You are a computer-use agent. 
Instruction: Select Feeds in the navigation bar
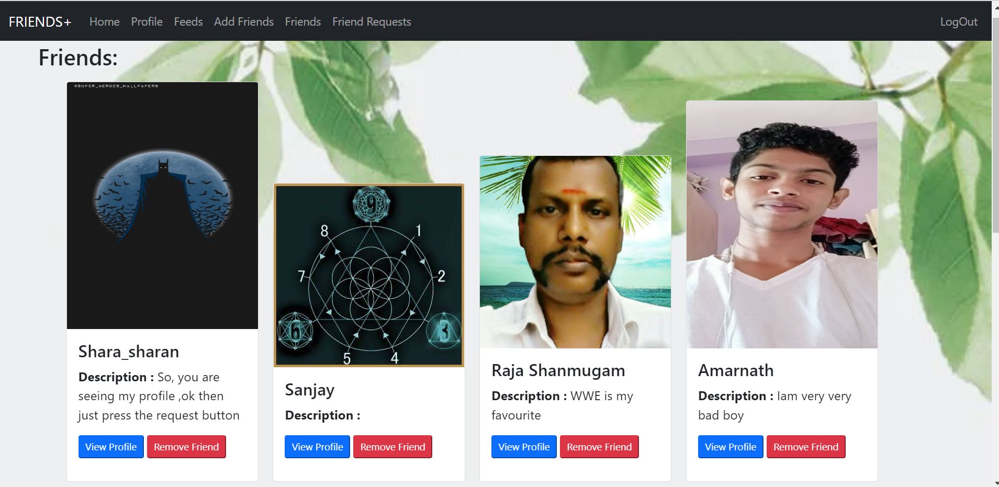click(188, 21)
